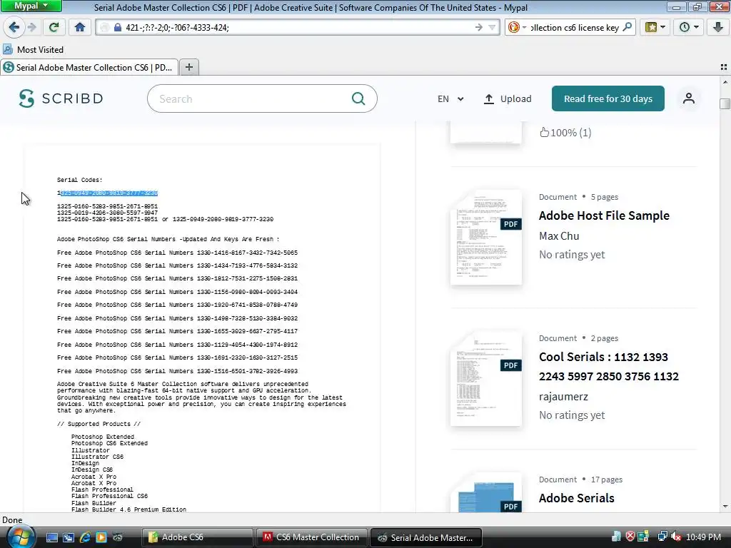Click serial 1325-0019-4206-3080-5597-9947 line
The height and width of the screenshot is (548, 731).
click(107, 213)
